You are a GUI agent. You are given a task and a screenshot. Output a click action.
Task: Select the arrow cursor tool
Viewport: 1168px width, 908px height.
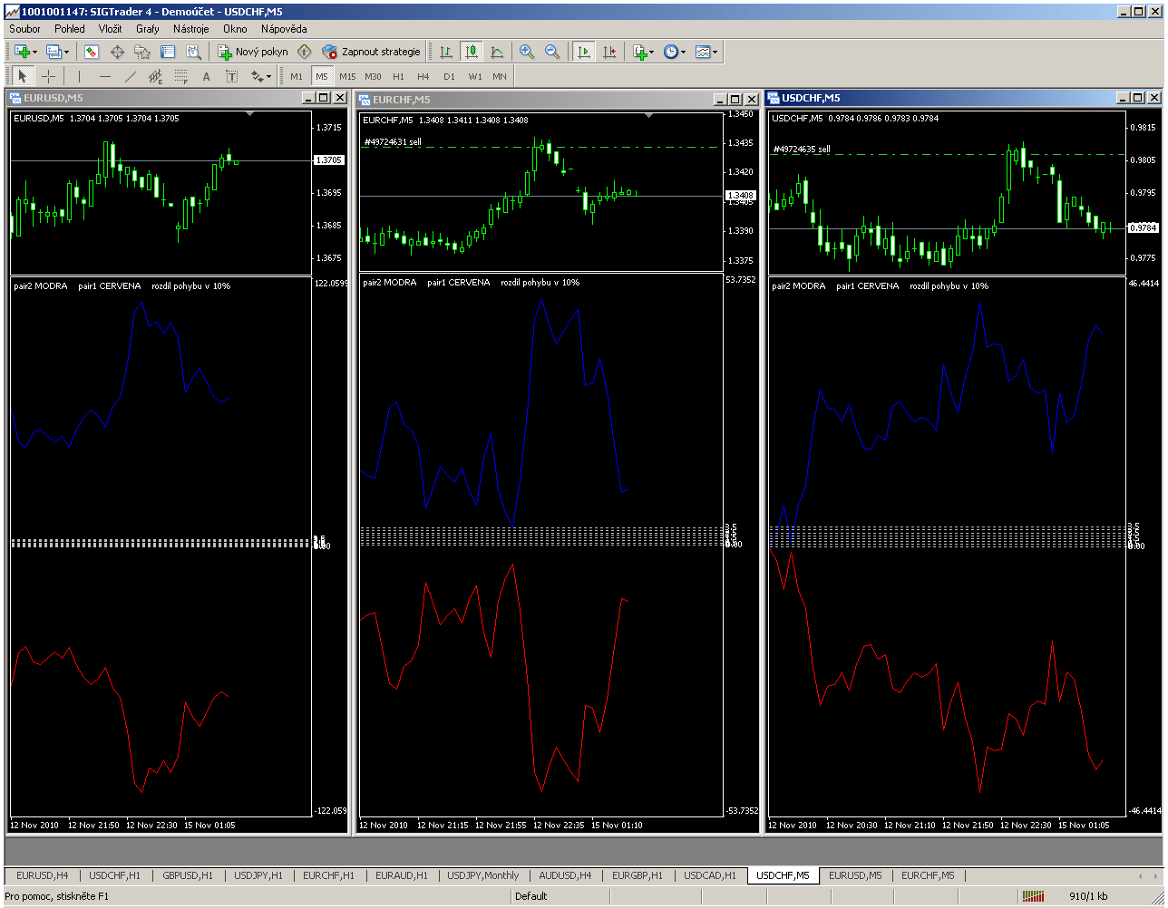(x=23, y=76)
